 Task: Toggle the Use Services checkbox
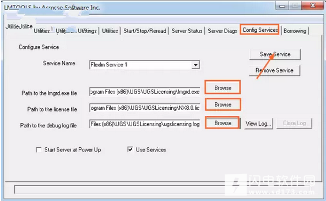pyautogui.click(x=130, y=149)
